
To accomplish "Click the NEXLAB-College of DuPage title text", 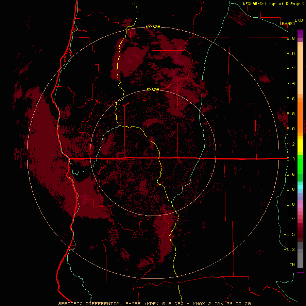I will coord(271,4).
